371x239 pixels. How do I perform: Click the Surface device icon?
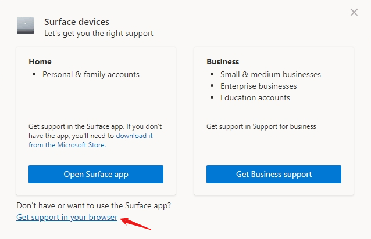pyautogui.click(x=26, y=26)
